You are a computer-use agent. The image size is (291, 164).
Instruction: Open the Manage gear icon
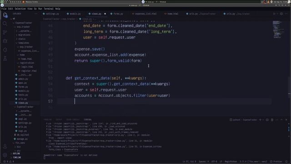coord(5,155)
